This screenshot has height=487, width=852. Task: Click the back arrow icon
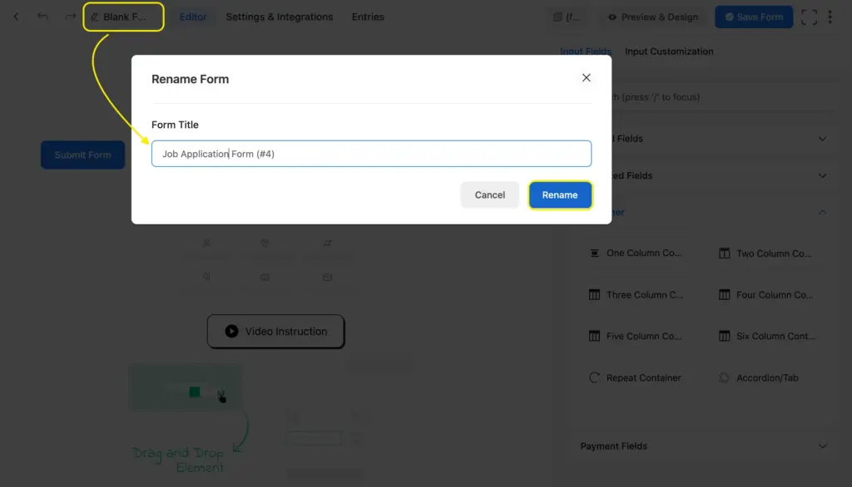(16, 17)
